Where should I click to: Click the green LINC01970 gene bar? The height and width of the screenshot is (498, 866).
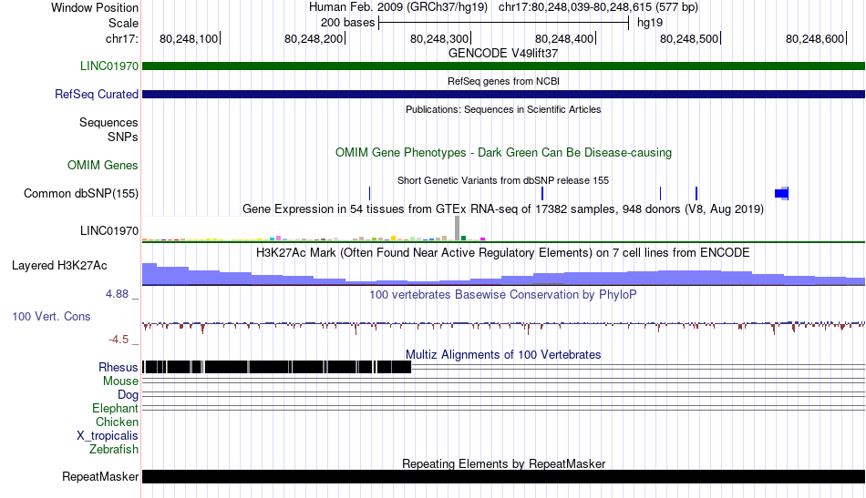[504, 66]
